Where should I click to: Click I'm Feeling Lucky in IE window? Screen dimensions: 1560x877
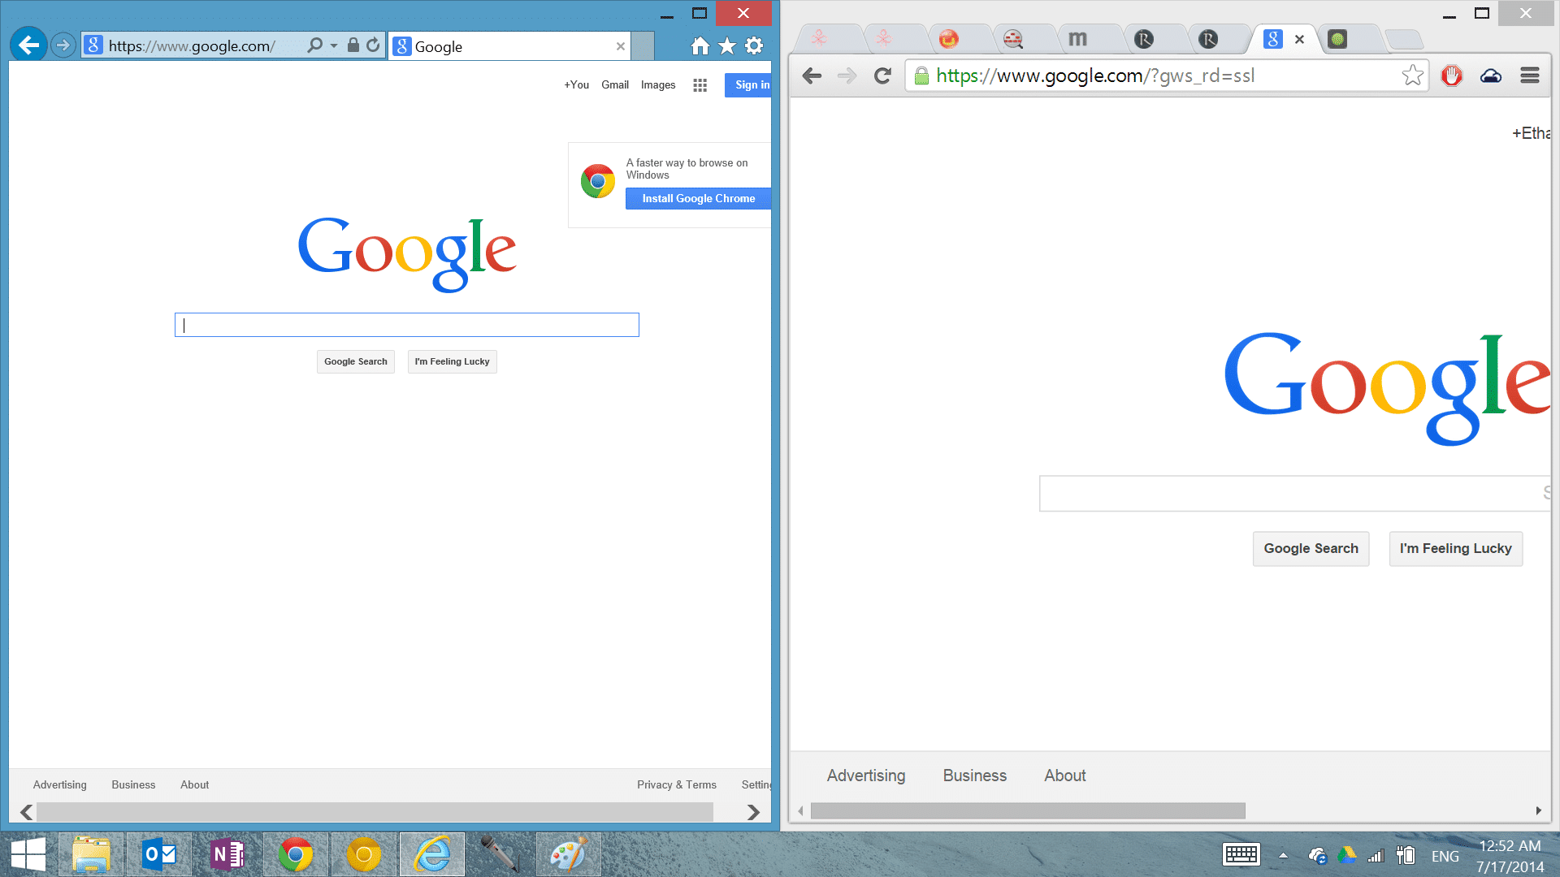[452, 361]
